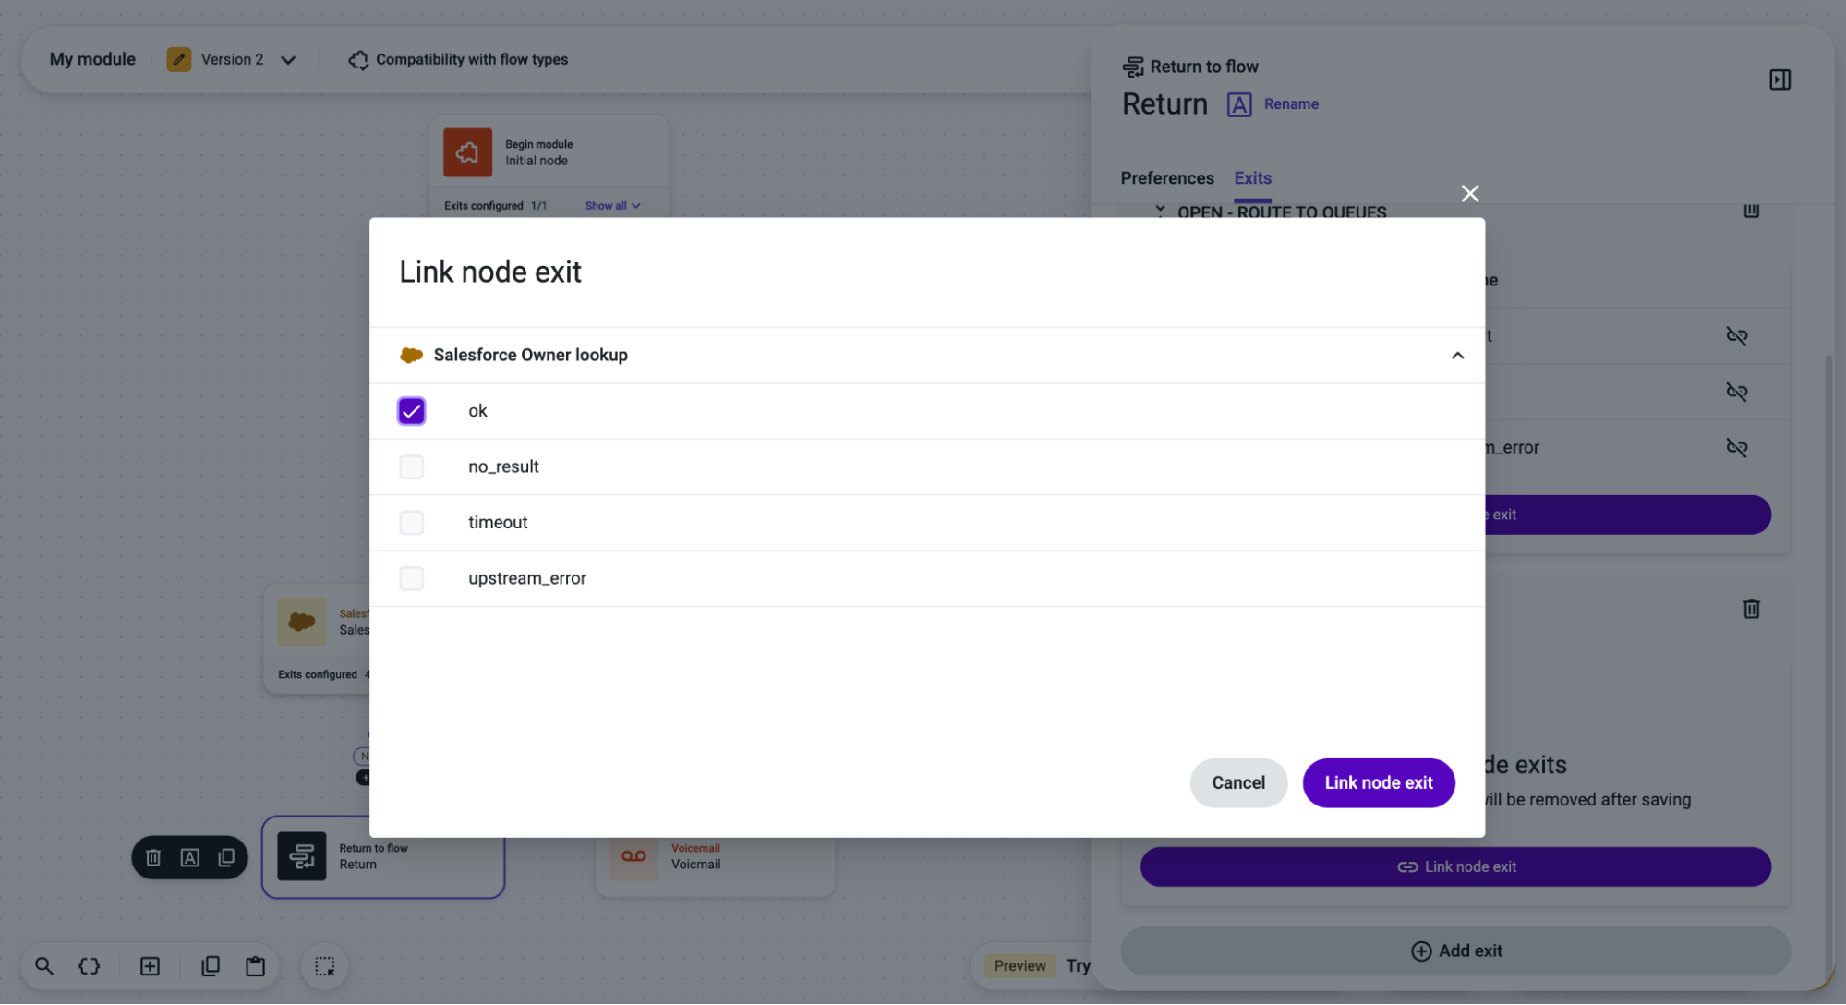
Task: Delete the second exit with trash icon
Action: pos(1751,610)
